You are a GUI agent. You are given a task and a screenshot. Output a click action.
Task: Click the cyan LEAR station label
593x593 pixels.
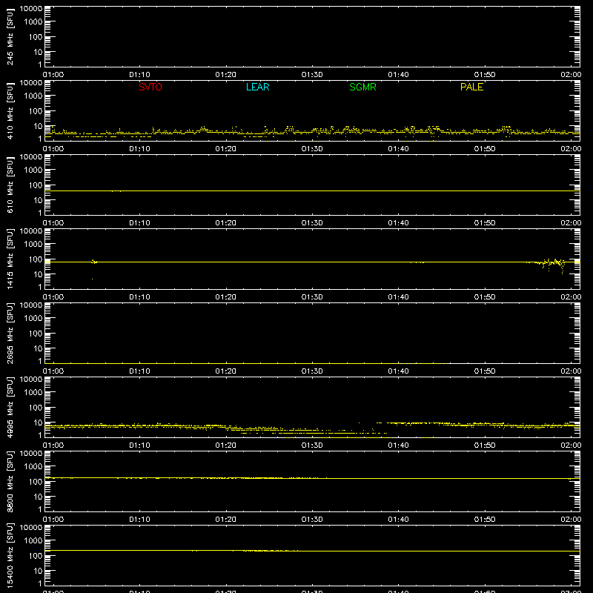[x=257, y=87]
